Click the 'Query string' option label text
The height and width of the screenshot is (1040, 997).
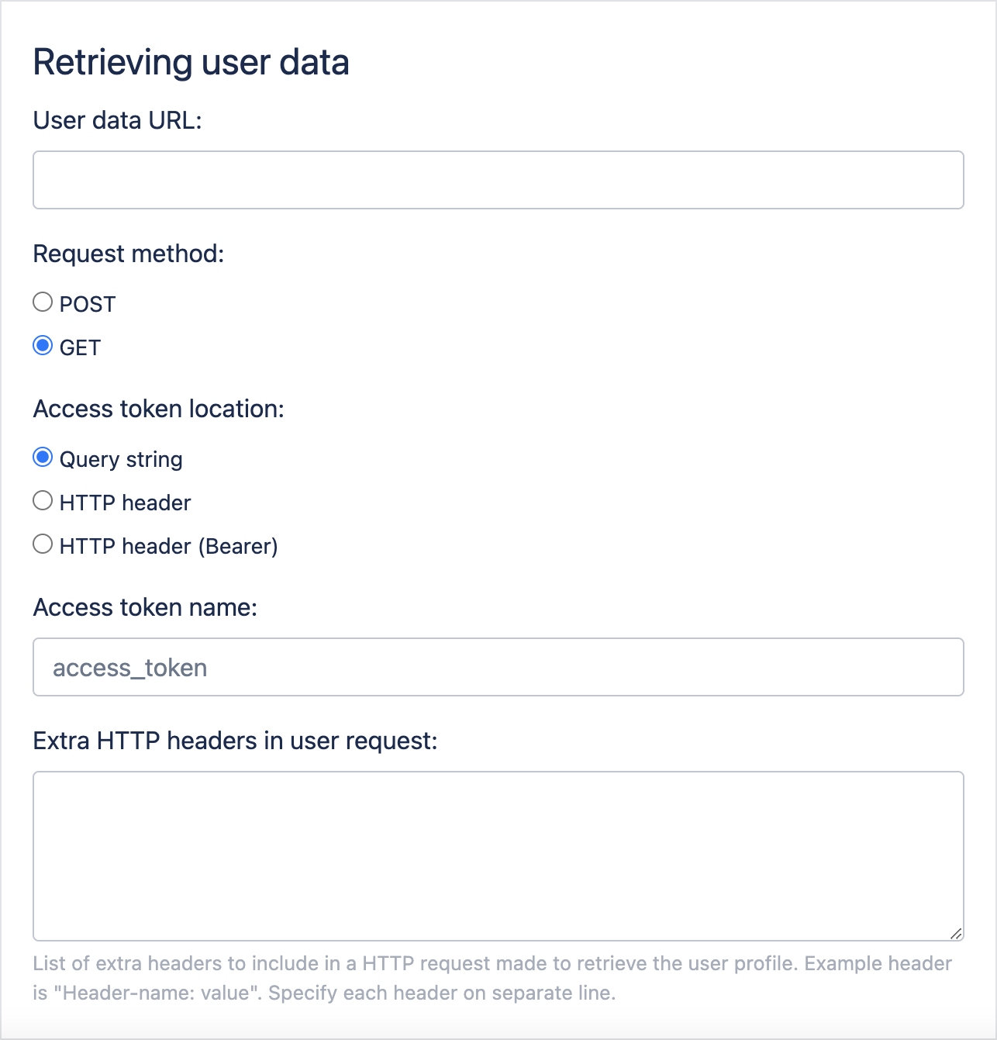tap(121, 460)
